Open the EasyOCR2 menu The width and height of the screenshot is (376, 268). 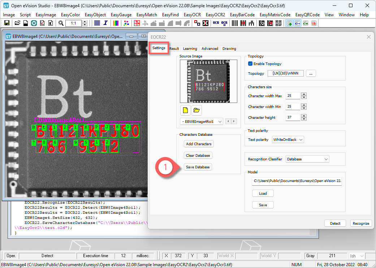pyautogui.click(x=215, y=14)
